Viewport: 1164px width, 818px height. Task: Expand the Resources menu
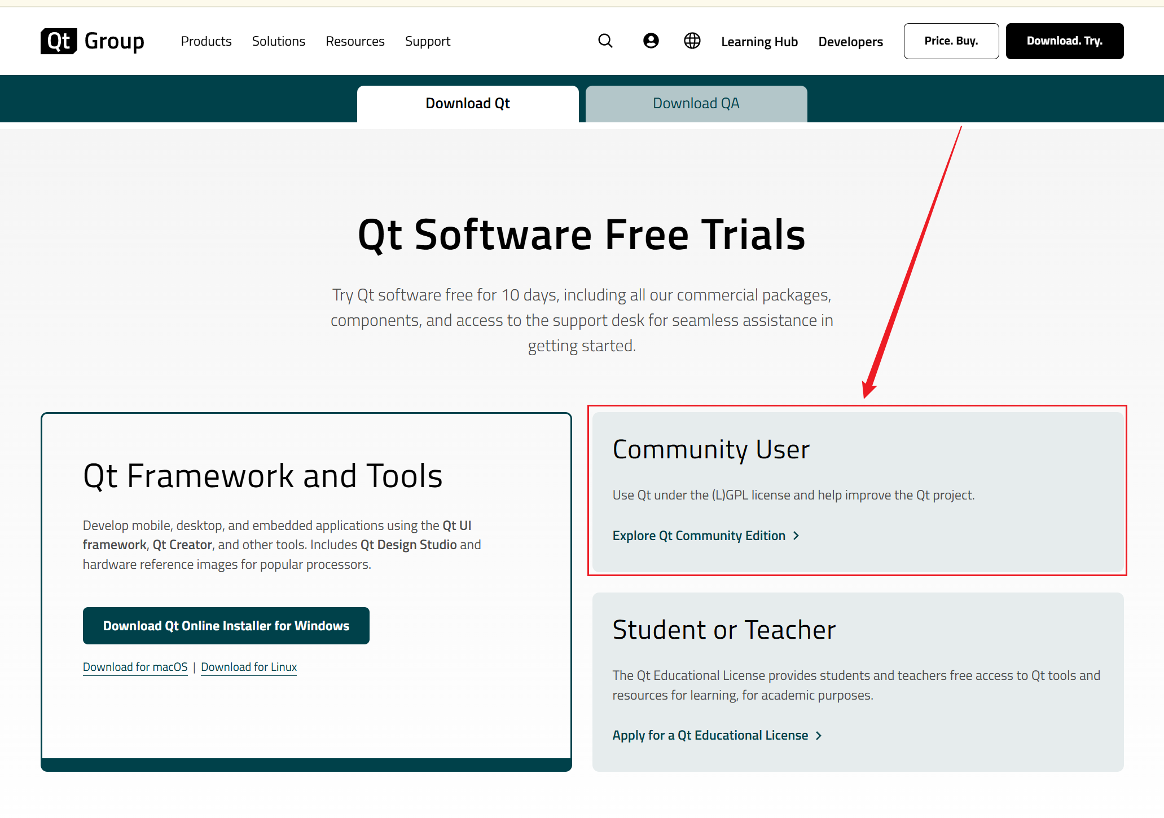click(x=355, y=41)
